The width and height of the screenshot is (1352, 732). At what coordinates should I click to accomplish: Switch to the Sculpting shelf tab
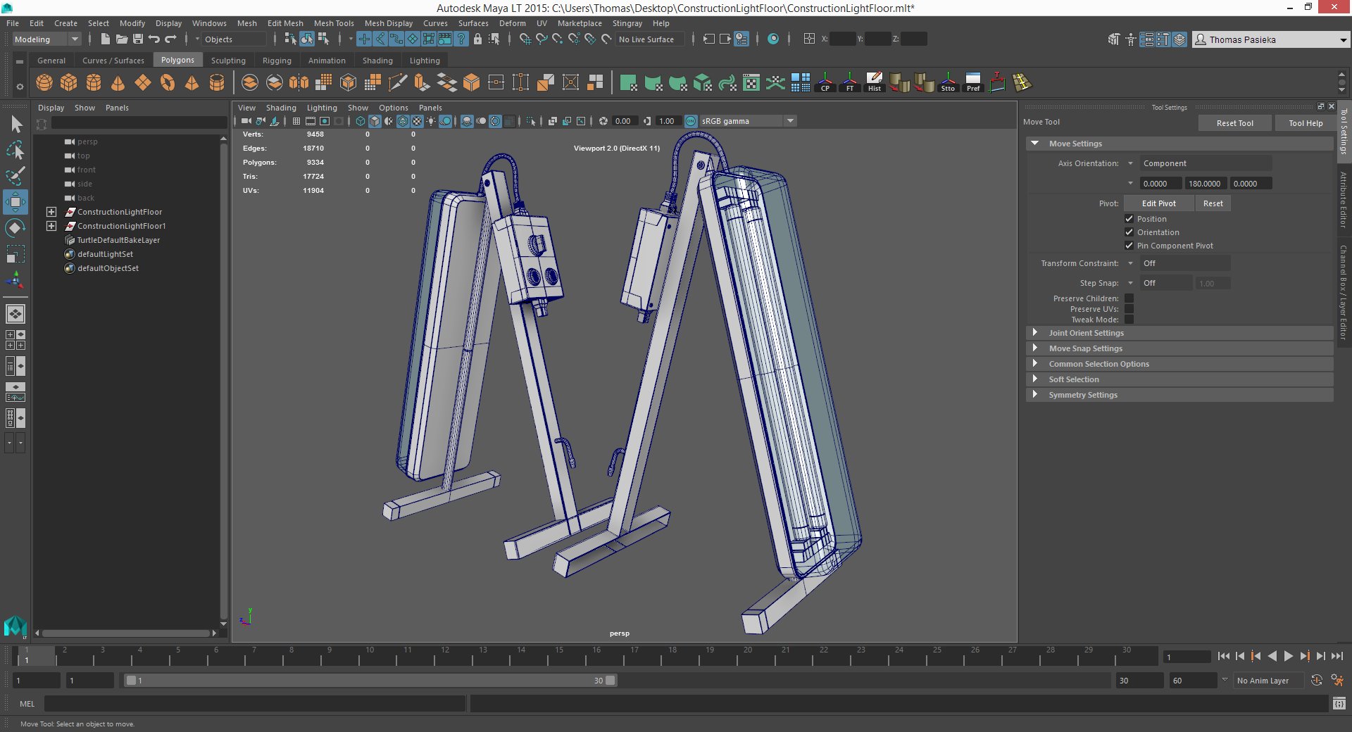pyautogui.click(x=228, y=61)
